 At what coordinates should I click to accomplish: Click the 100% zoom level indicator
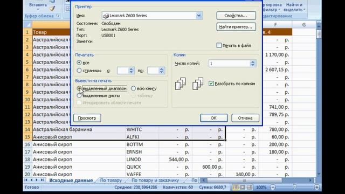[261, 187]
